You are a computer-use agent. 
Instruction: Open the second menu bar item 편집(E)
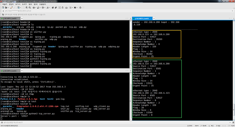point(11,4)
